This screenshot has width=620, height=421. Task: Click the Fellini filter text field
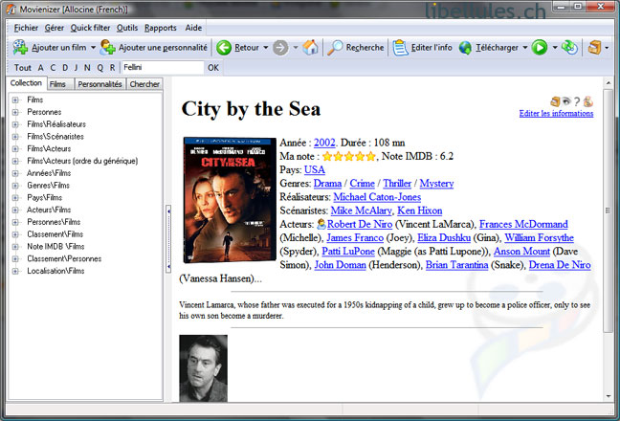[x=163, y=68]
